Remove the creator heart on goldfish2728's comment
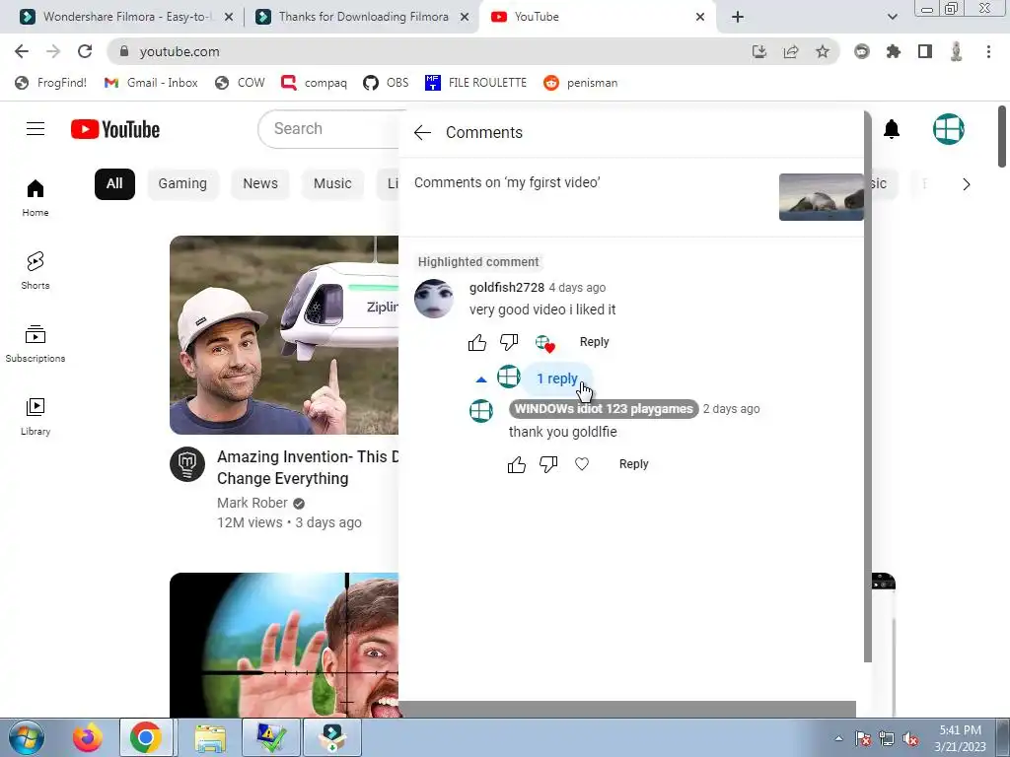The height and width of the screenshot is (757, 1010). pyautogui.click(x=544, y=343)
